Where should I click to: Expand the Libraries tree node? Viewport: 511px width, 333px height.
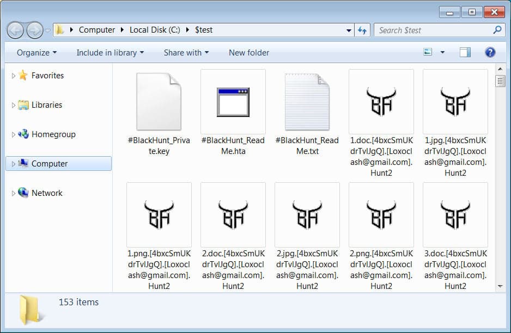(14, 105)
